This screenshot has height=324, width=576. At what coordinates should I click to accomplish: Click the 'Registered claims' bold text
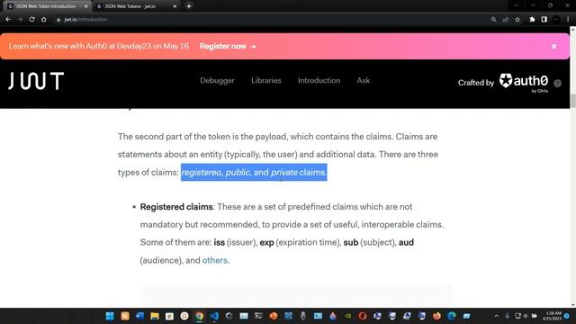(176, 207)
